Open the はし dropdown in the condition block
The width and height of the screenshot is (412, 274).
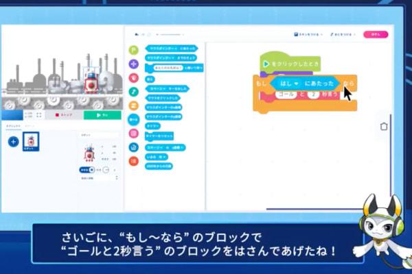289,84
